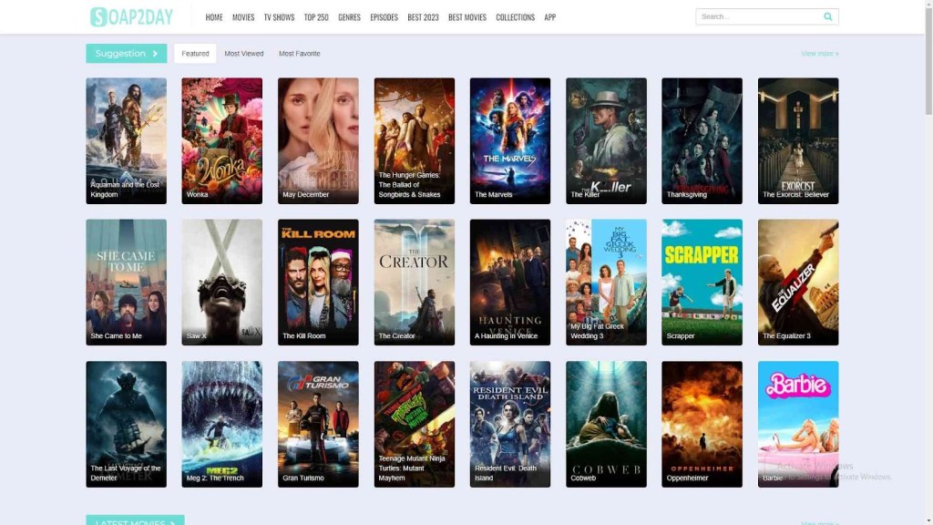933x525 pixels.
Task: Go to the TV Shows page
Action: (279, 17)
